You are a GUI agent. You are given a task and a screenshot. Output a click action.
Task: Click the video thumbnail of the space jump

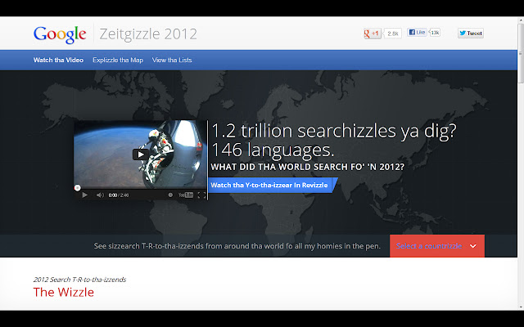coord(140,155)
